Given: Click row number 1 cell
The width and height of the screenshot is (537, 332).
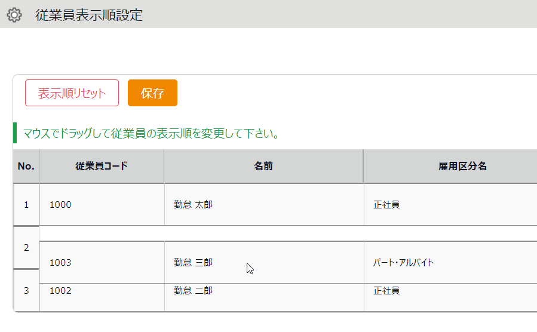Looking at the screenshot, I should 26,205.
